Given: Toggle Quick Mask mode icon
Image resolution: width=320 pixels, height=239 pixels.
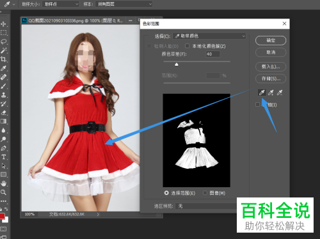Looking at the screenshot, I should pyautogui.click(x=3, y=229).
